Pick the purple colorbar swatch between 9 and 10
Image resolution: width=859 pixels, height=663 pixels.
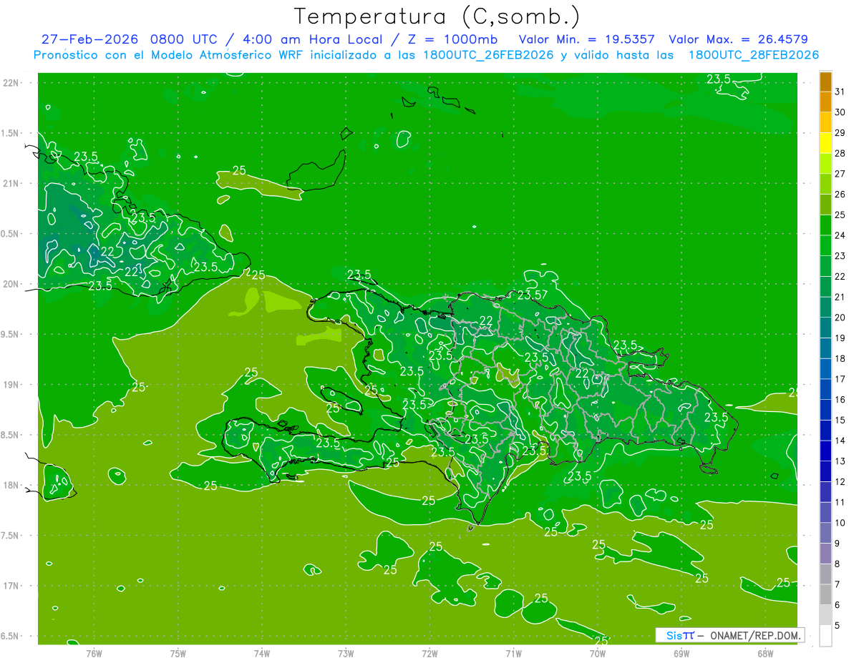coord(825,534)
